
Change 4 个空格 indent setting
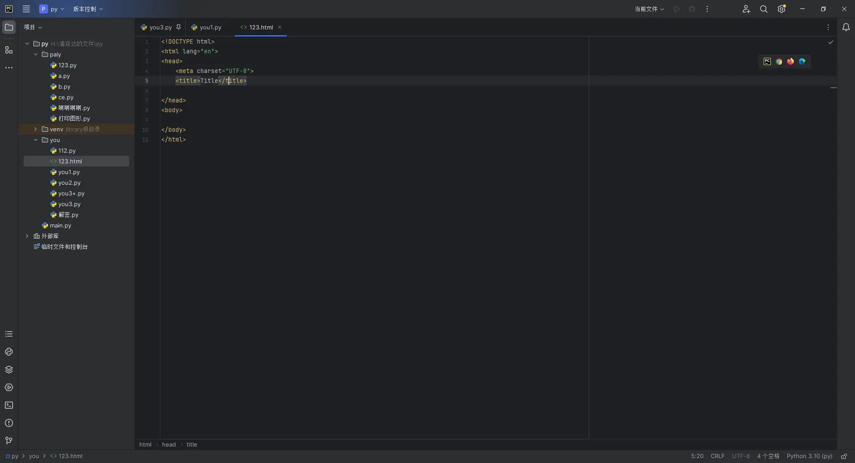(x=768, y=456)
